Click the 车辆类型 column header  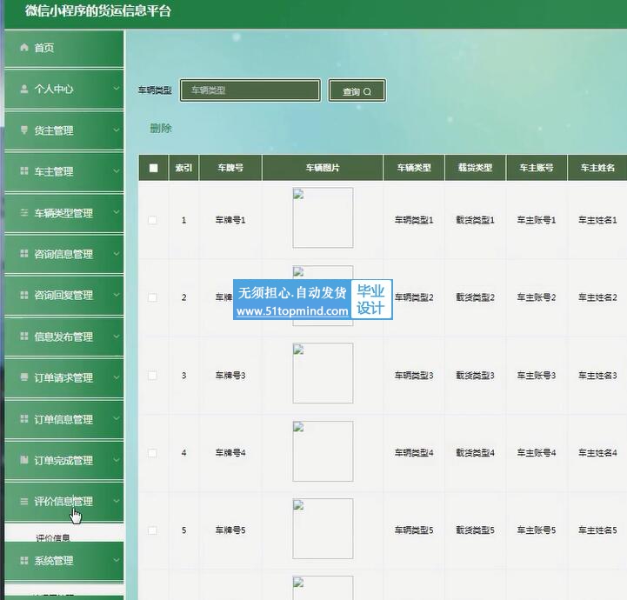414,168
